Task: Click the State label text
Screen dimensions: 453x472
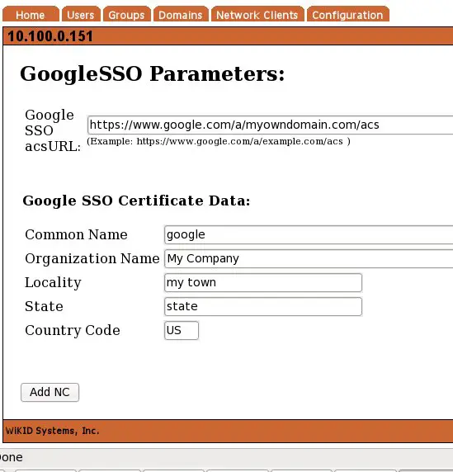Action: (44, 306)
